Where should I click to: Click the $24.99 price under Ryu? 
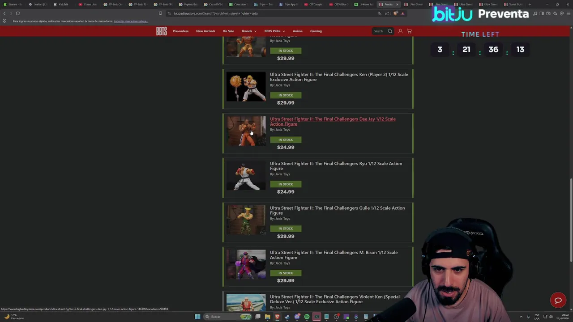tap(286, 192)
